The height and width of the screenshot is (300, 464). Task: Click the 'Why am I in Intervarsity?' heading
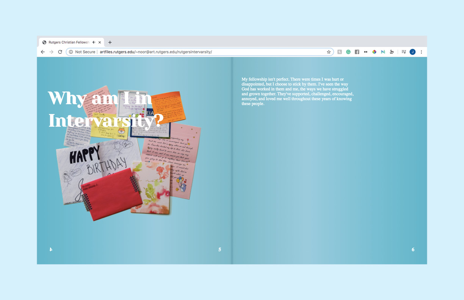point(106,109)
